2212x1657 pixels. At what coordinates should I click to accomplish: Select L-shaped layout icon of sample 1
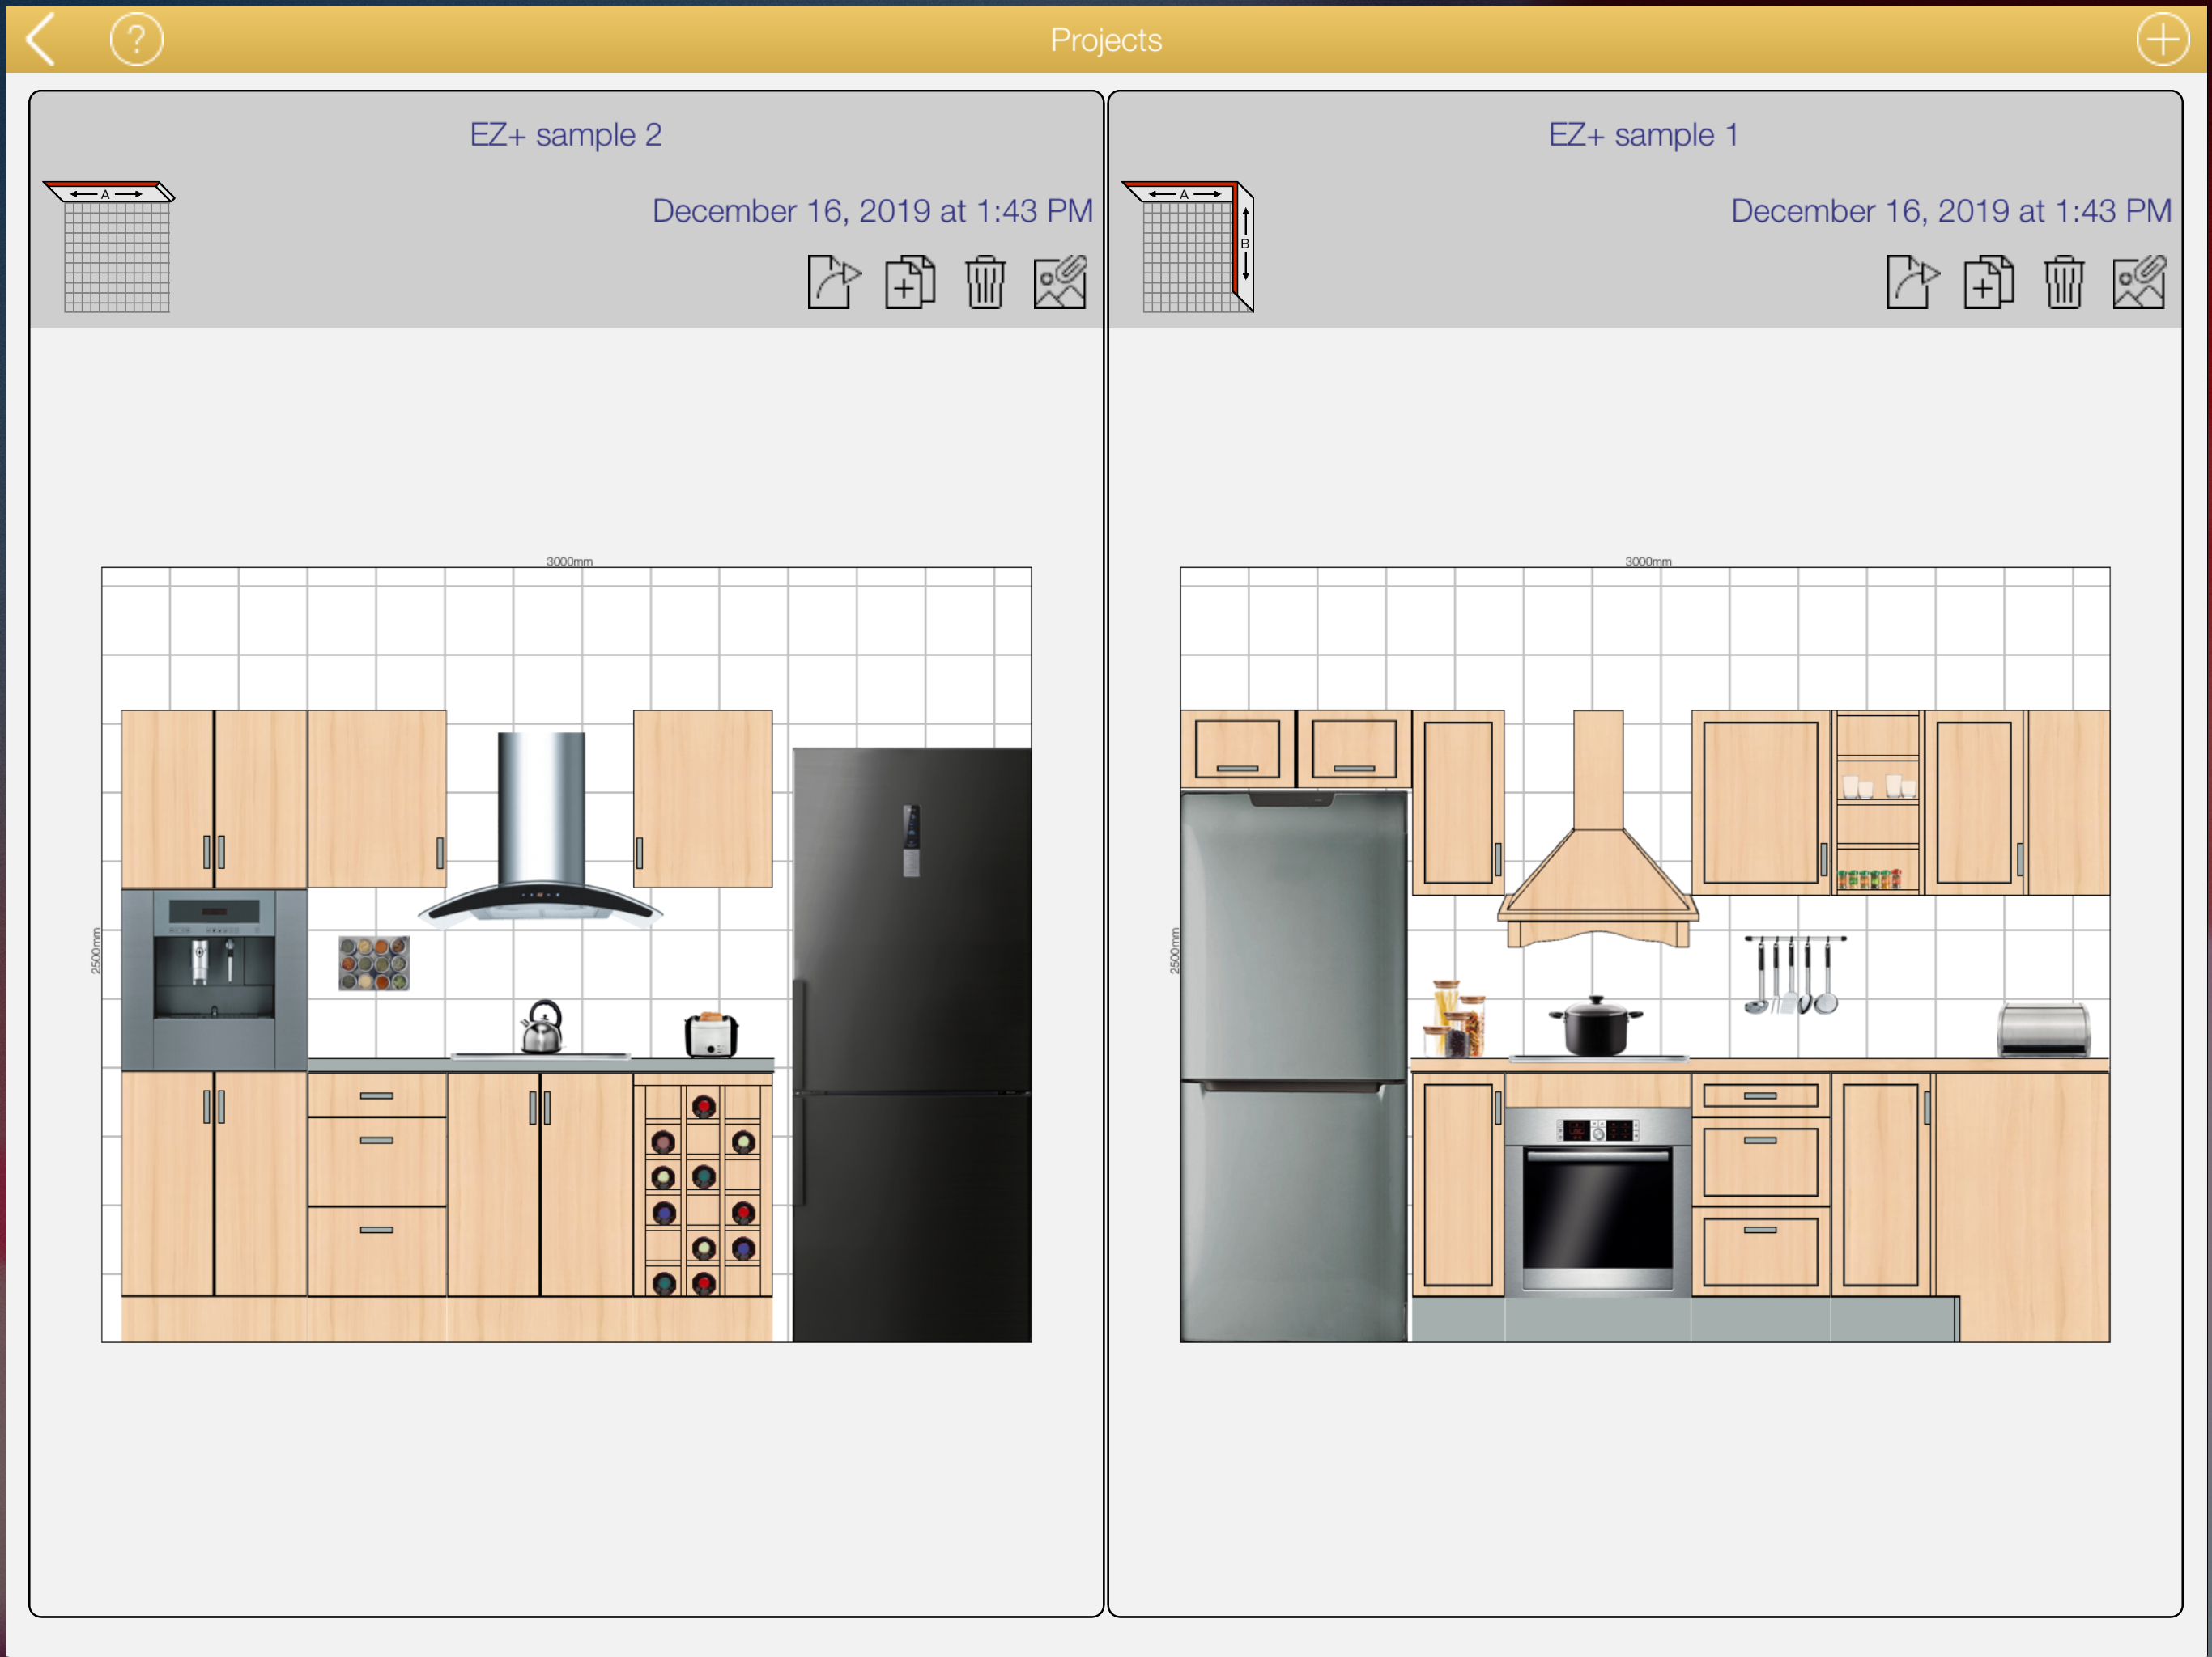coord(1188,247)
